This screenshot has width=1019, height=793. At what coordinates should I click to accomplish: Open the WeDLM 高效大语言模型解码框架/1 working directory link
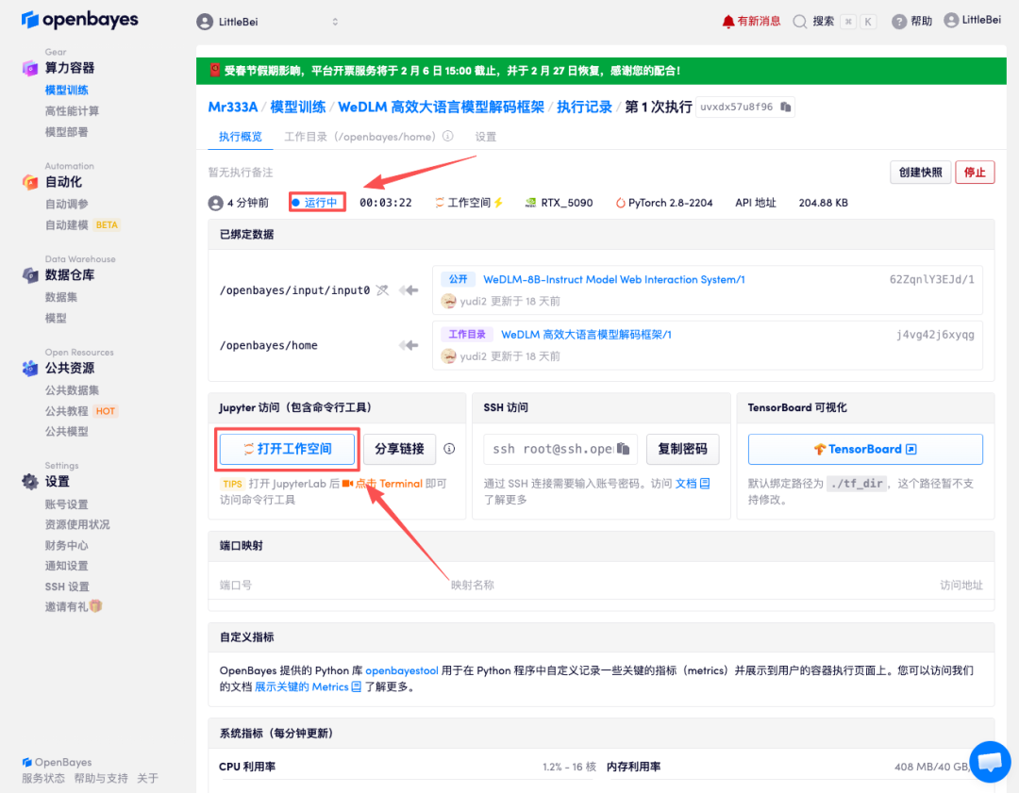(586, 335)
